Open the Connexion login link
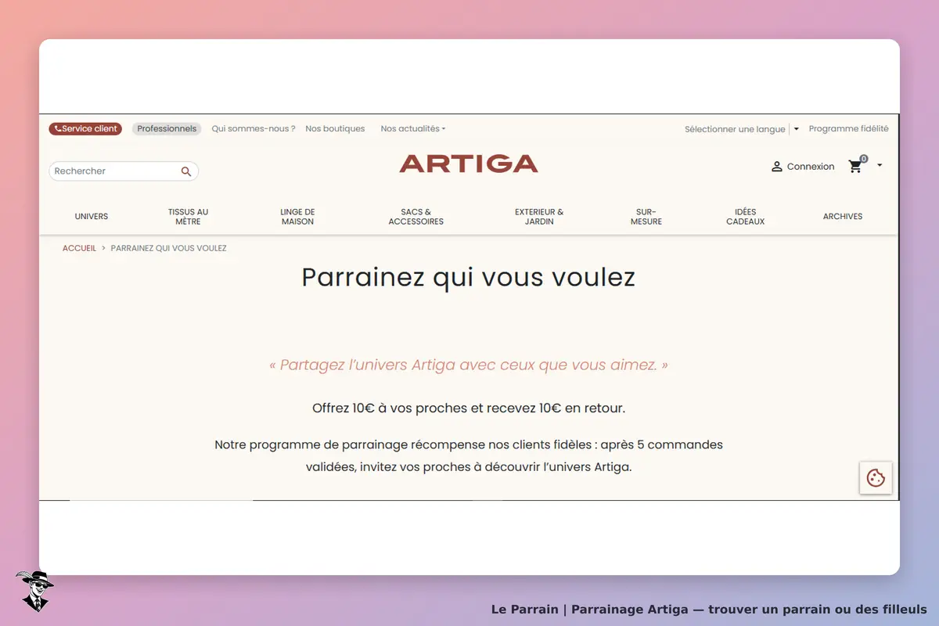Viewport: 939px width, 626px height. [811, 167]
